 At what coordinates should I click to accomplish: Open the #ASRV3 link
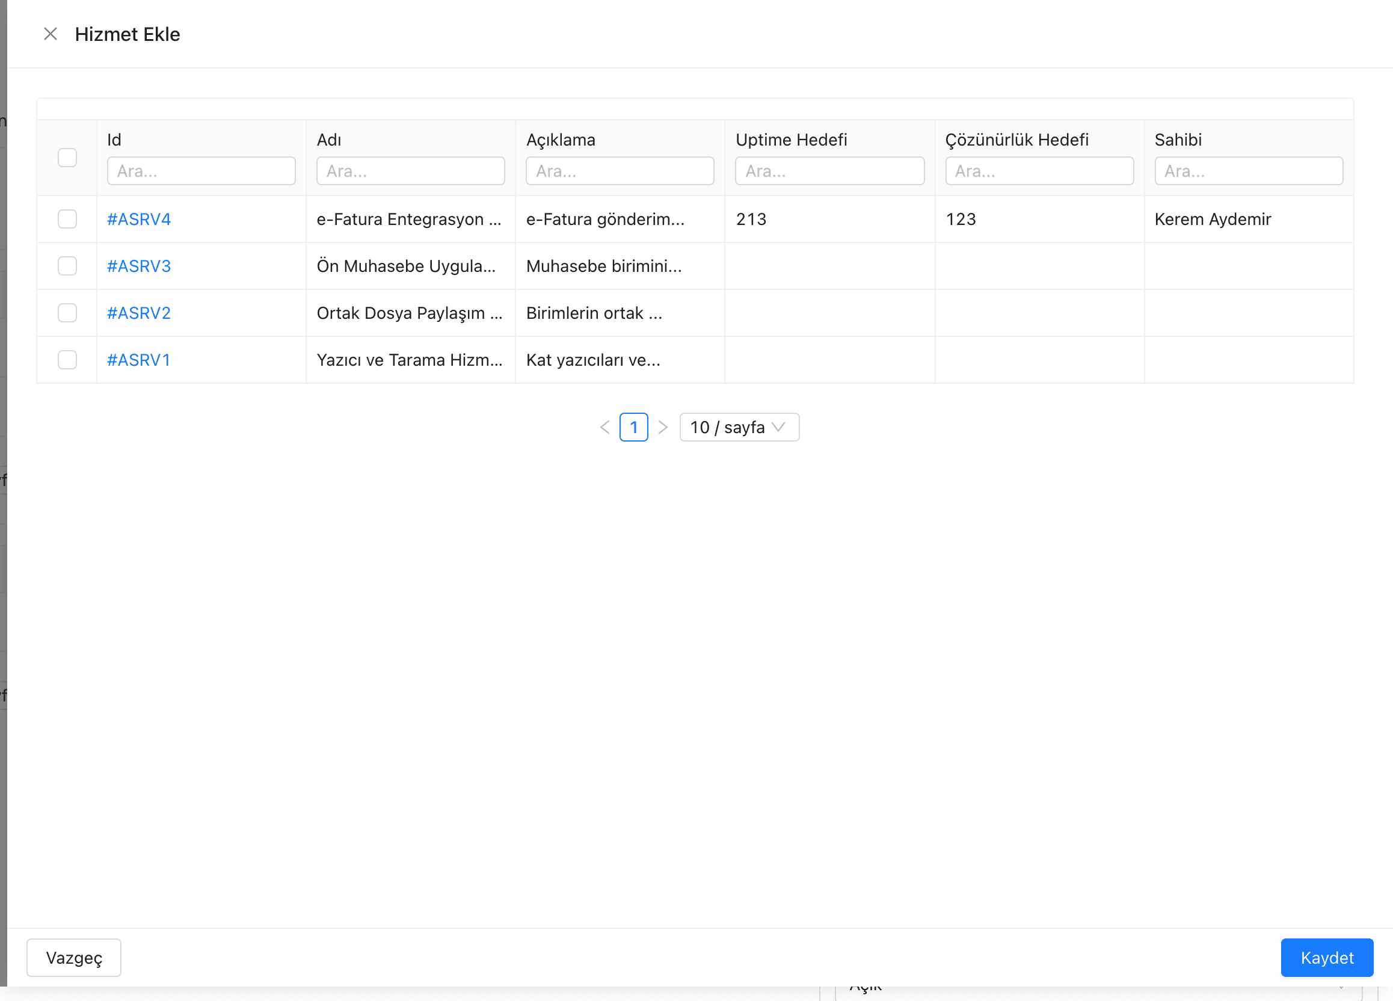(x=139, y=266)
